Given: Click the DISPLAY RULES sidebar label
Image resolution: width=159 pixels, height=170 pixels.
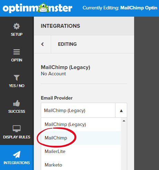Looking at the screenshot, I should (x=17, y=137).
